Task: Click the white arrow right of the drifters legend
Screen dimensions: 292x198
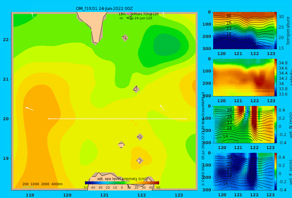Action: tap(164, 15)
